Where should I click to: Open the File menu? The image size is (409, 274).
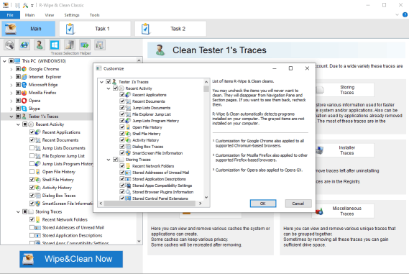pyautogui.click(x=10, y=15)
